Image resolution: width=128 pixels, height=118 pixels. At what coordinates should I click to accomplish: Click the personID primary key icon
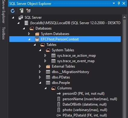(59, 94)
